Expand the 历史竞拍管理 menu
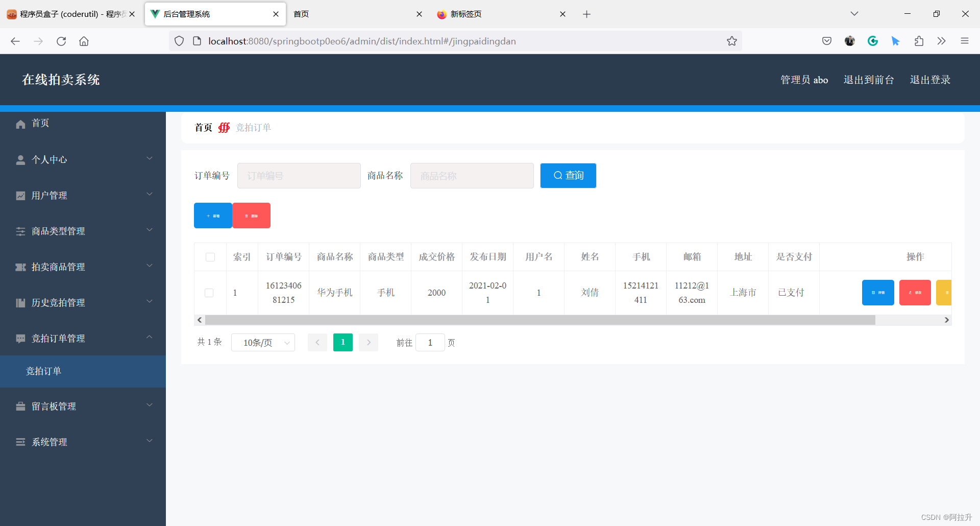The image size is (980, 526). click(x=150, y=302)
